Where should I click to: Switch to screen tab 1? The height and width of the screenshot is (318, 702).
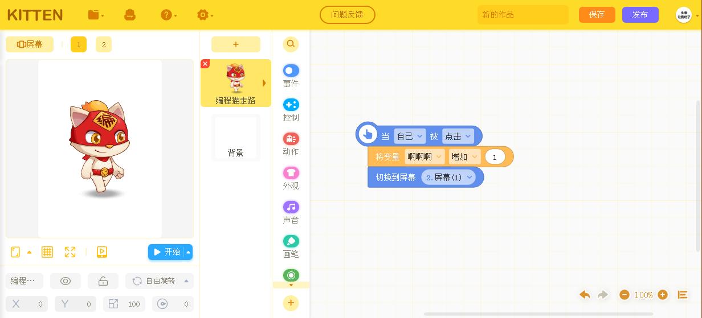tap(79, 44)
